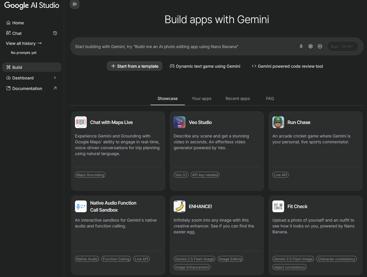Switch to the Your apps tab
This screenshot has width=367, height=277.
tap(202, 98)
